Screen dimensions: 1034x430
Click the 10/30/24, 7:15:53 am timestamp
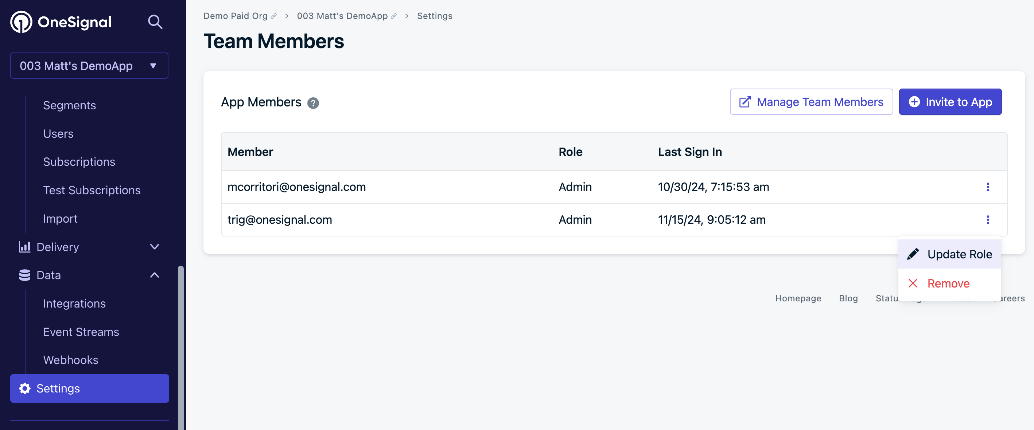tap(713, 187)
